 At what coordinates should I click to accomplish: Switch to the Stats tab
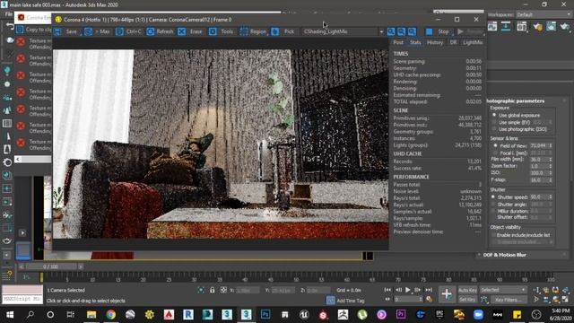click(415, 42)
